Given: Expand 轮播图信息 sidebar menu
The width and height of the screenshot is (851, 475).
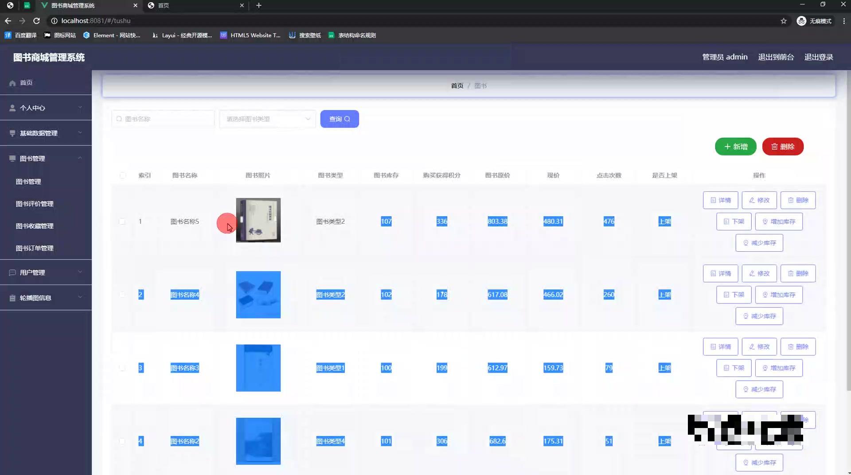Looking at the screenshot, I should click(46, 298).
